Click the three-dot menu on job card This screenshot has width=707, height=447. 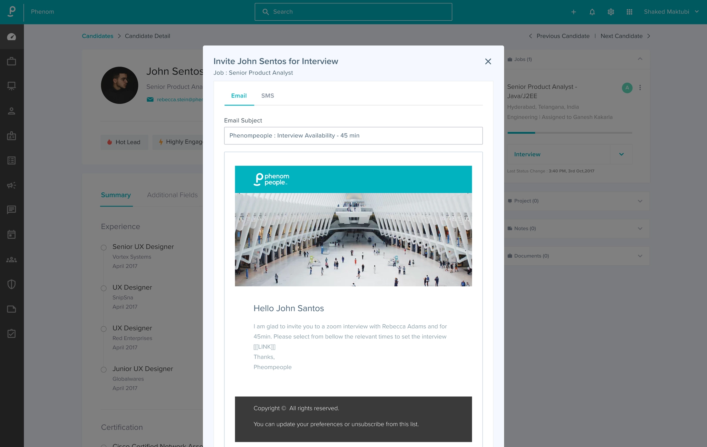(640, 88)
